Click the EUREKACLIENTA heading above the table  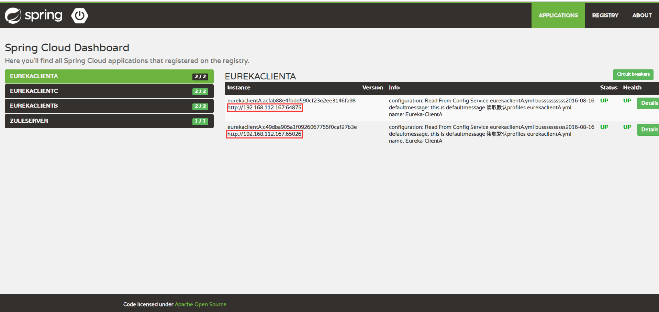[x=260, y=76]
